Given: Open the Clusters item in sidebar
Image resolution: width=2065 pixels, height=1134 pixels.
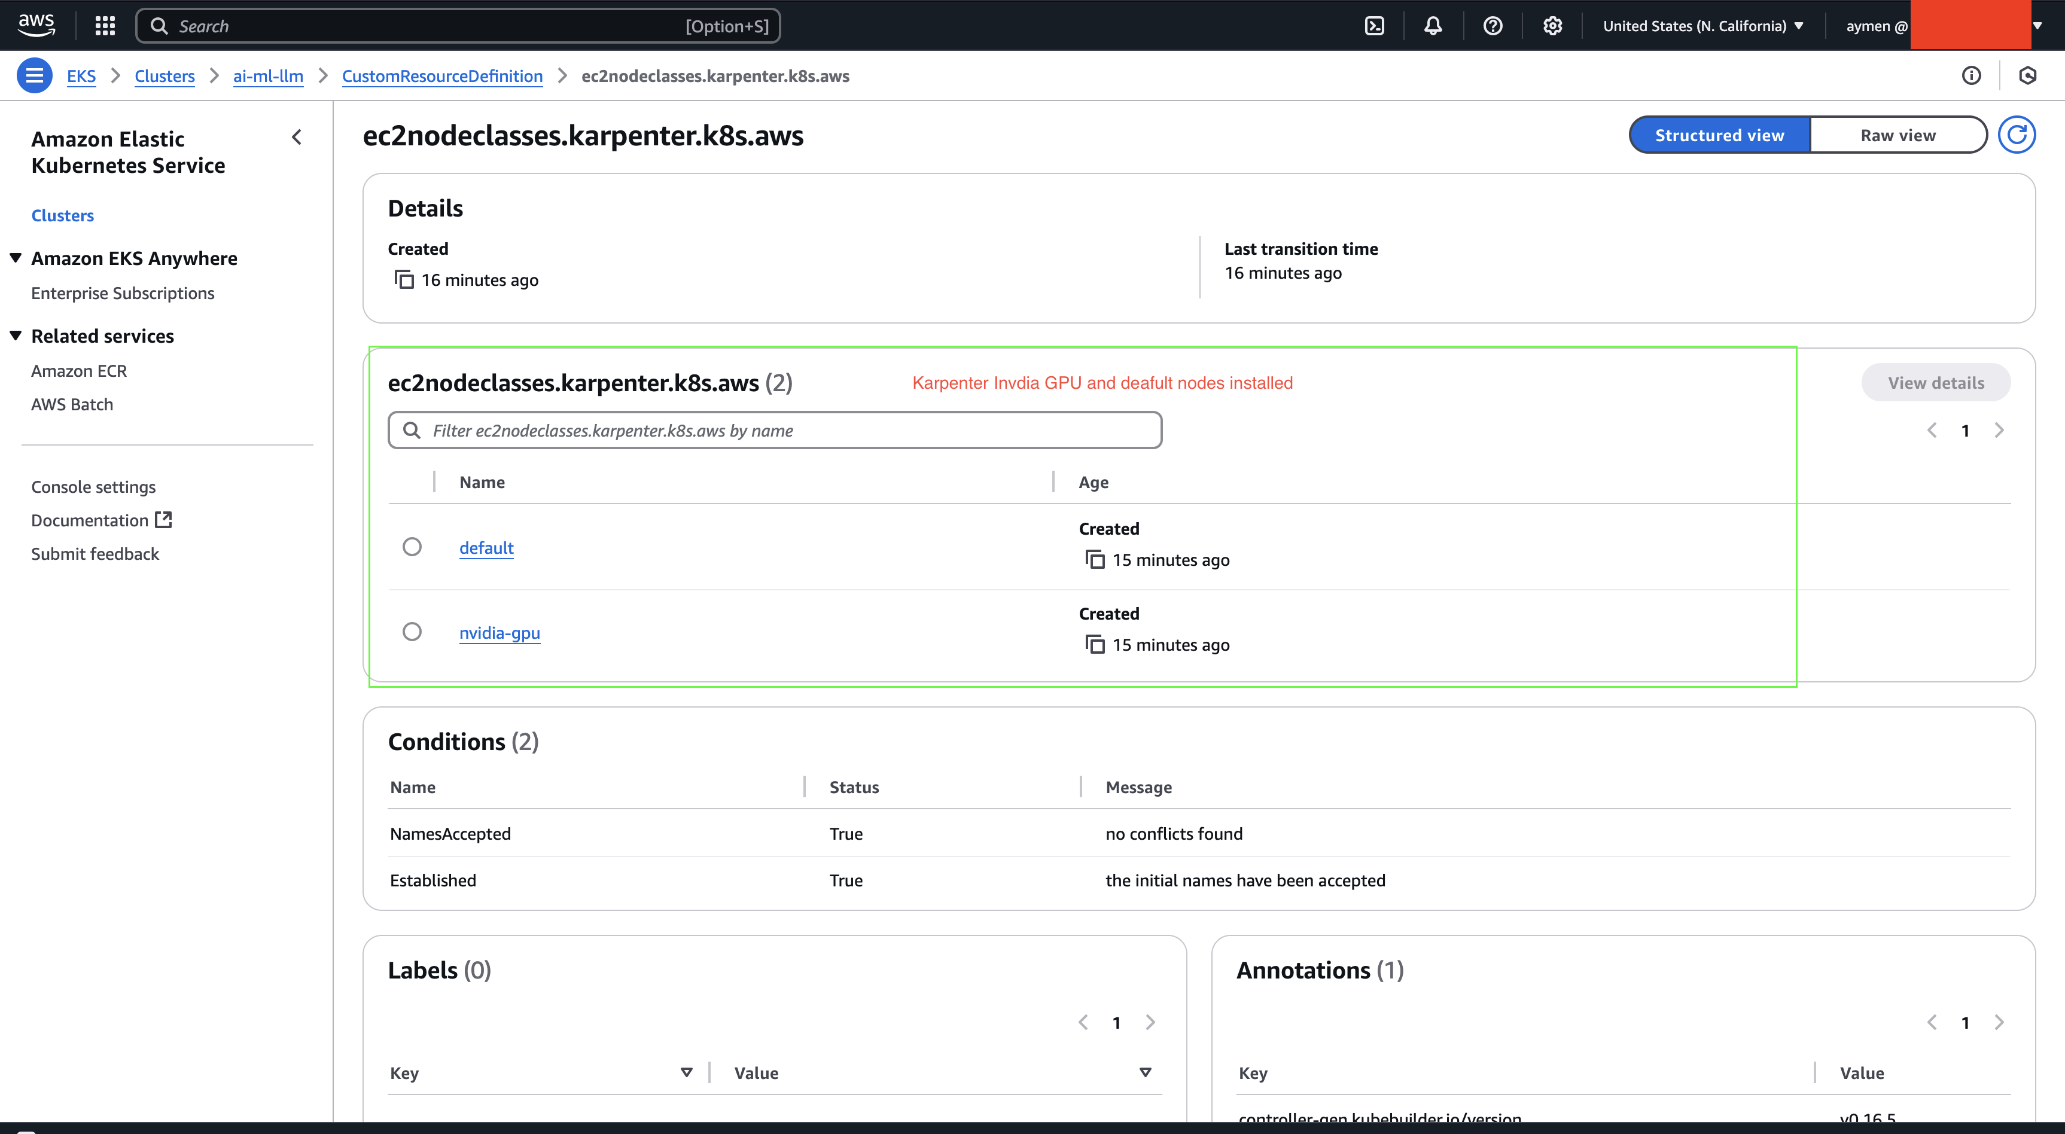Looking at the screenshot, I should (63, 215).
